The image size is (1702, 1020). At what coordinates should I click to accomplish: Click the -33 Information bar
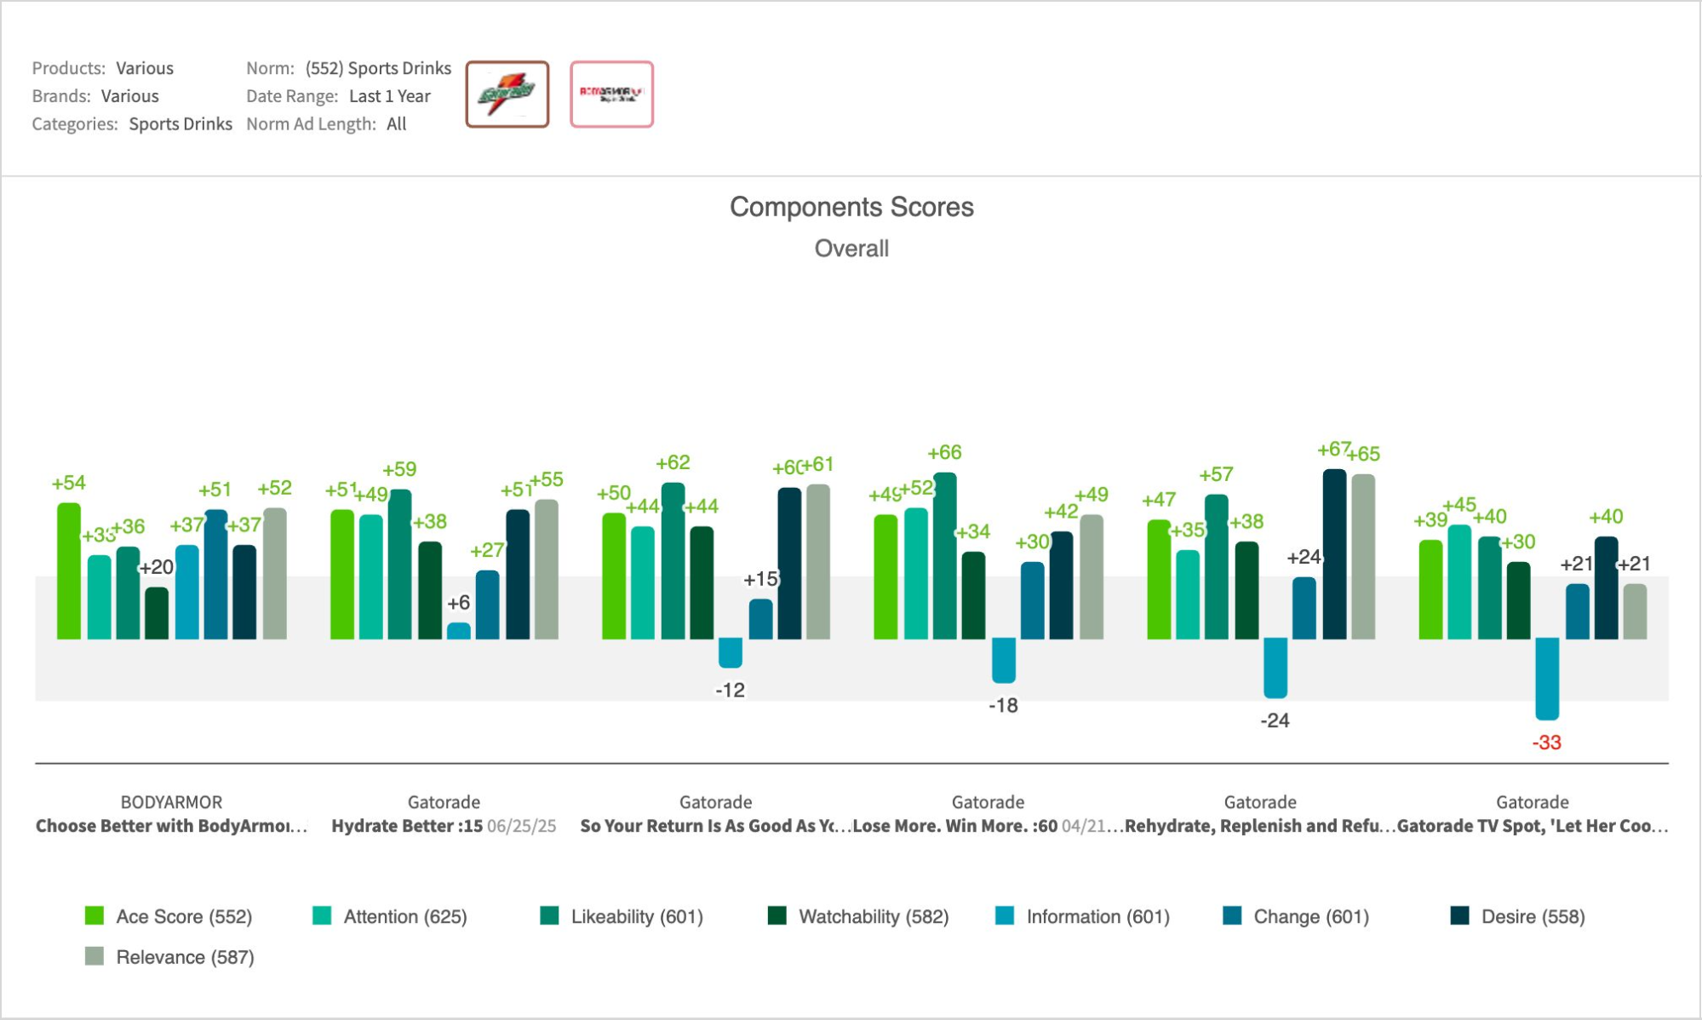(1547, 679)
